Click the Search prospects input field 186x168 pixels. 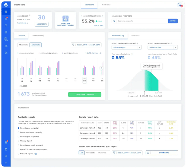[142, 21]
